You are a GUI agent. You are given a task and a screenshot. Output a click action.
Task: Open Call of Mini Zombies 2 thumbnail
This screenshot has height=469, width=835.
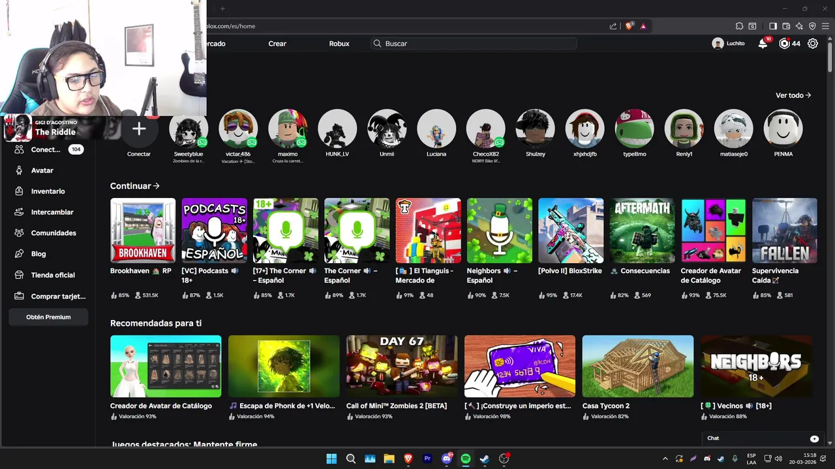point(402,366)
